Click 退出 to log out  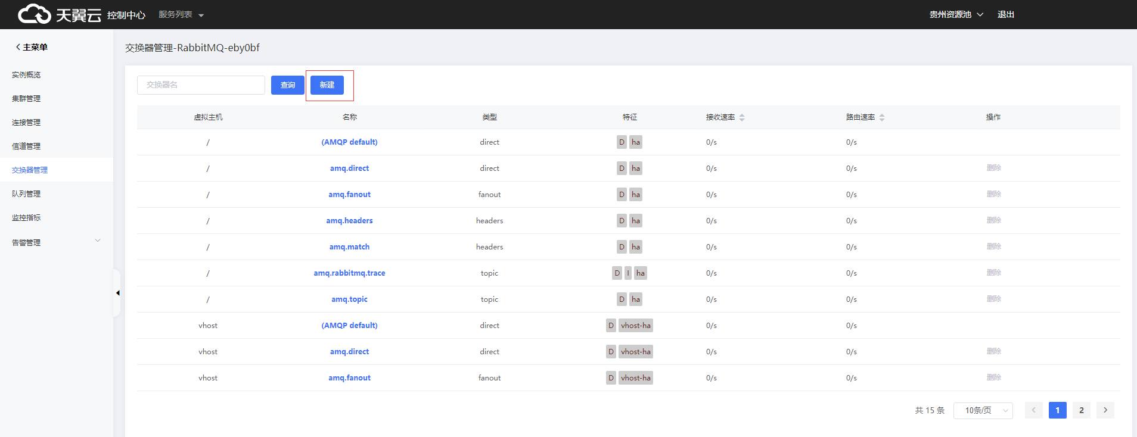pos(1005,14)
